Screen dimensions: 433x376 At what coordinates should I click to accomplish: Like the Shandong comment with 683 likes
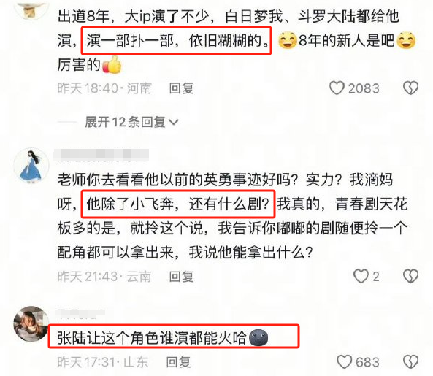pos(345,361)
